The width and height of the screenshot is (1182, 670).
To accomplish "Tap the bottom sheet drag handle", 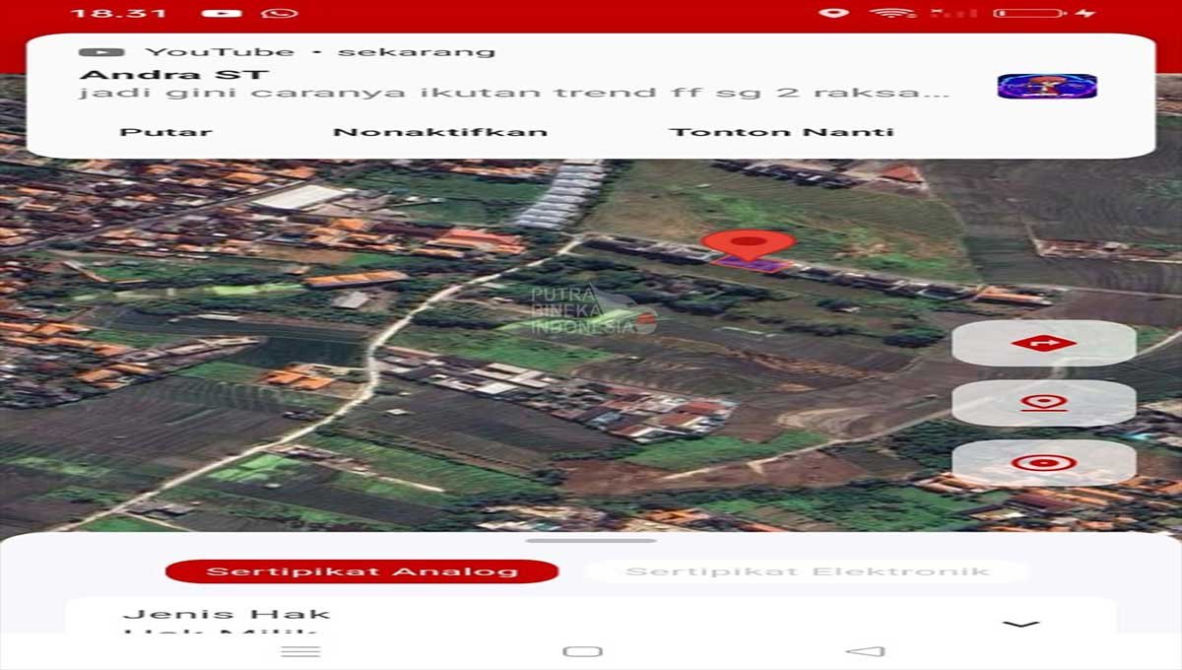I will tap(591, 540).
